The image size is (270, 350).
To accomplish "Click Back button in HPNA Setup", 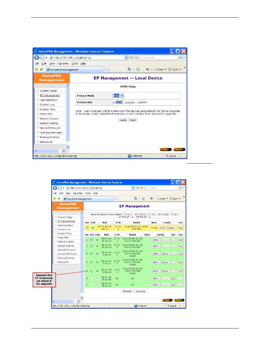I will (x=133, y=120).
